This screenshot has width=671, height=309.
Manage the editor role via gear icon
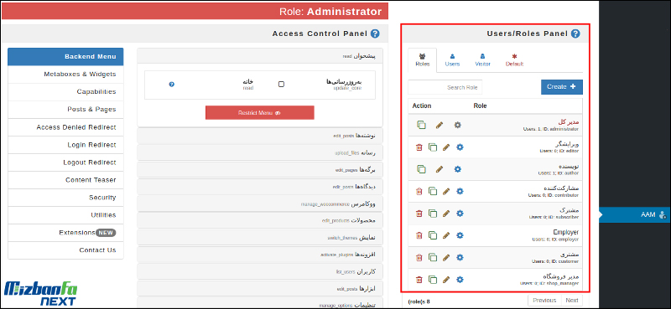460,147
